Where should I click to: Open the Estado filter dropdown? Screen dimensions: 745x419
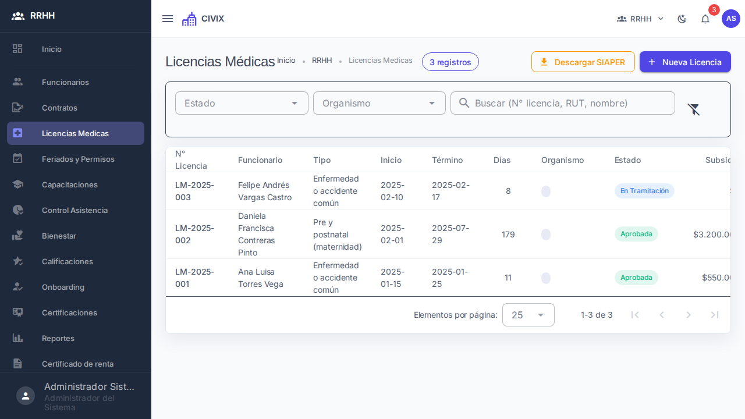(242, 103)
